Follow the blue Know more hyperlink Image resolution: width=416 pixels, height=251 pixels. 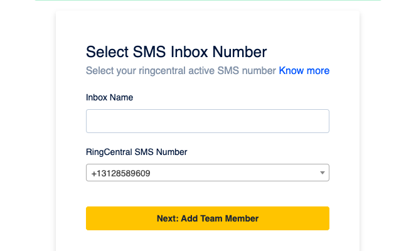point(304,71)
